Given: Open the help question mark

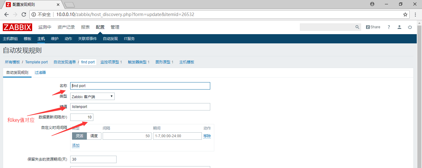Looking at the screenshot, I should (389, 27).
